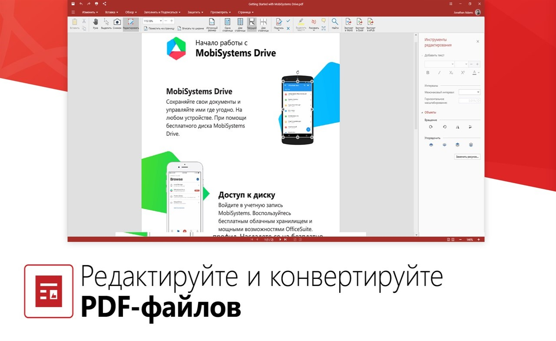Open the Заполнить и Подписаться menu
Image resolution: width=556 pixels, height=341 pixels.
163,12
